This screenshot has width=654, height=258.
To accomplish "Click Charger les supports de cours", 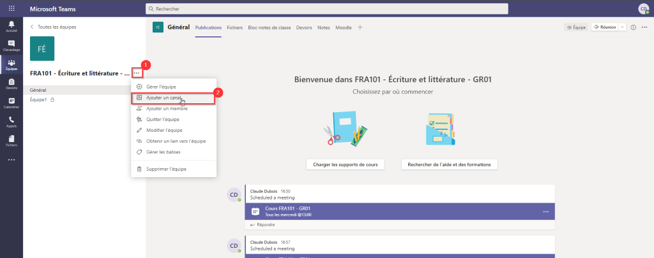I will [345, 164].
